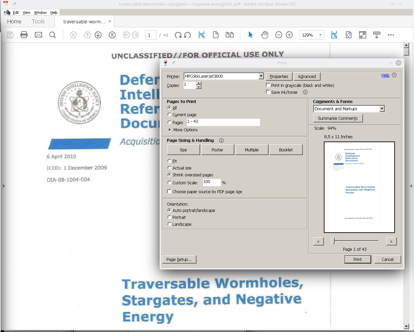Rotate the page clockwise
This screenshot has height=332, width=414.
[x=178, y=35]
